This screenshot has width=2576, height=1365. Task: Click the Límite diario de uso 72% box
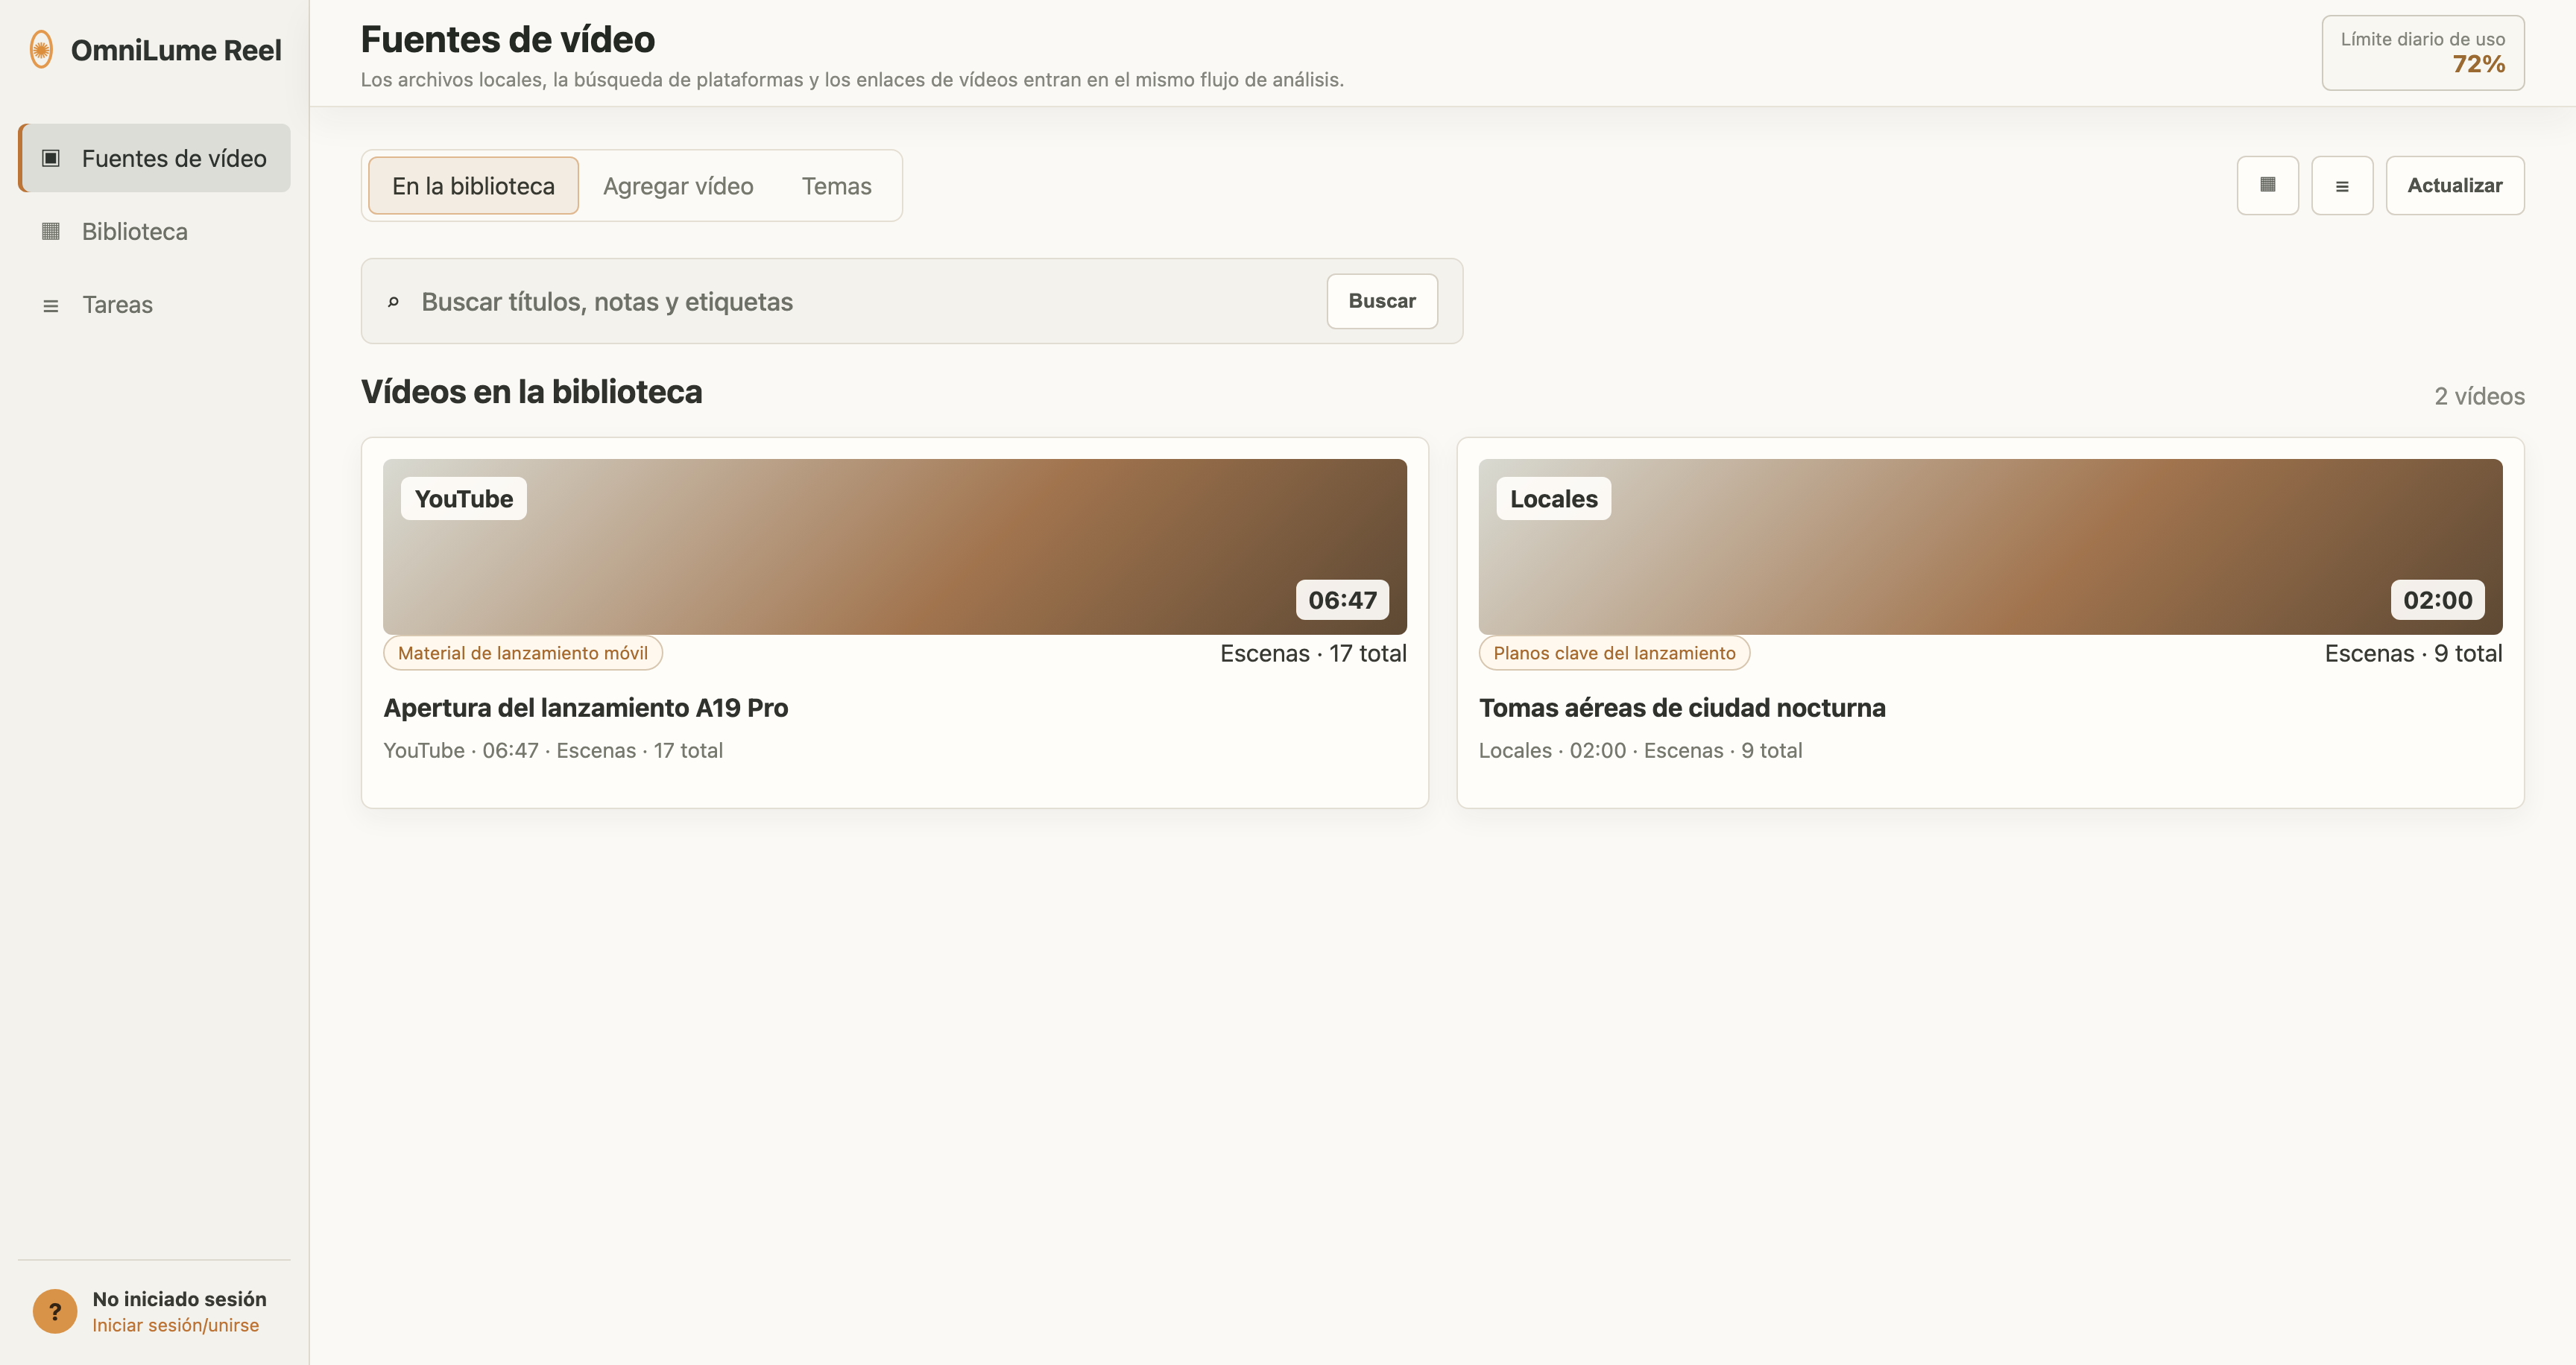click(2422, 53)
